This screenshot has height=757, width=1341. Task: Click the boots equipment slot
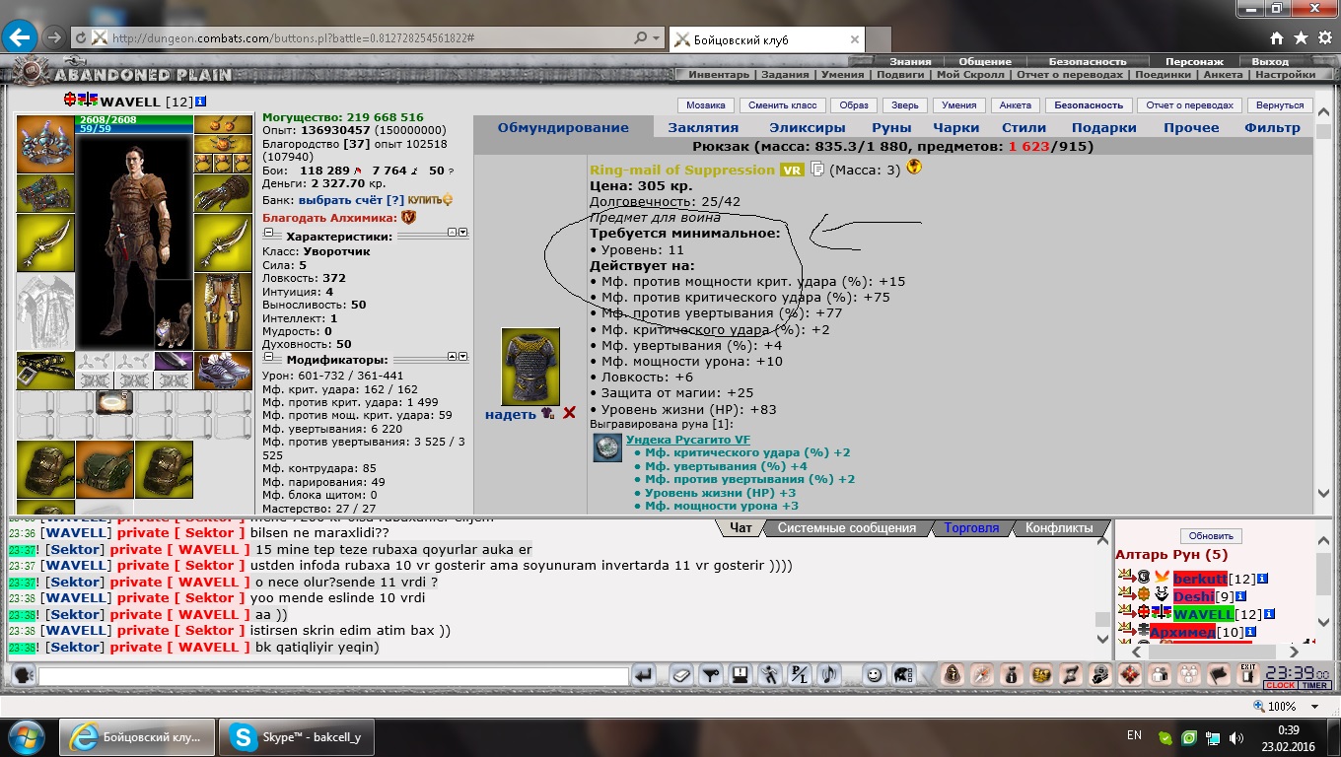[223, 372]
